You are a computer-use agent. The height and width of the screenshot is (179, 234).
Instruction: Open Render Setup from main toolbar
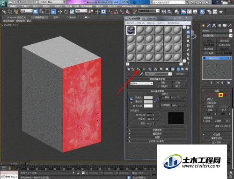click(x=209, y=12)
